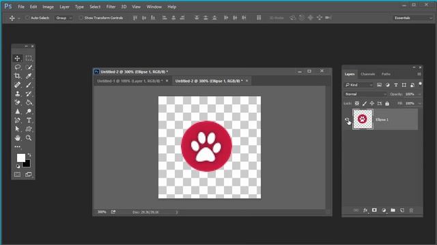
Task: Hide the Ellipse 1 layer visibility eye
Action: pyautogui.click(x=348, y=120)
